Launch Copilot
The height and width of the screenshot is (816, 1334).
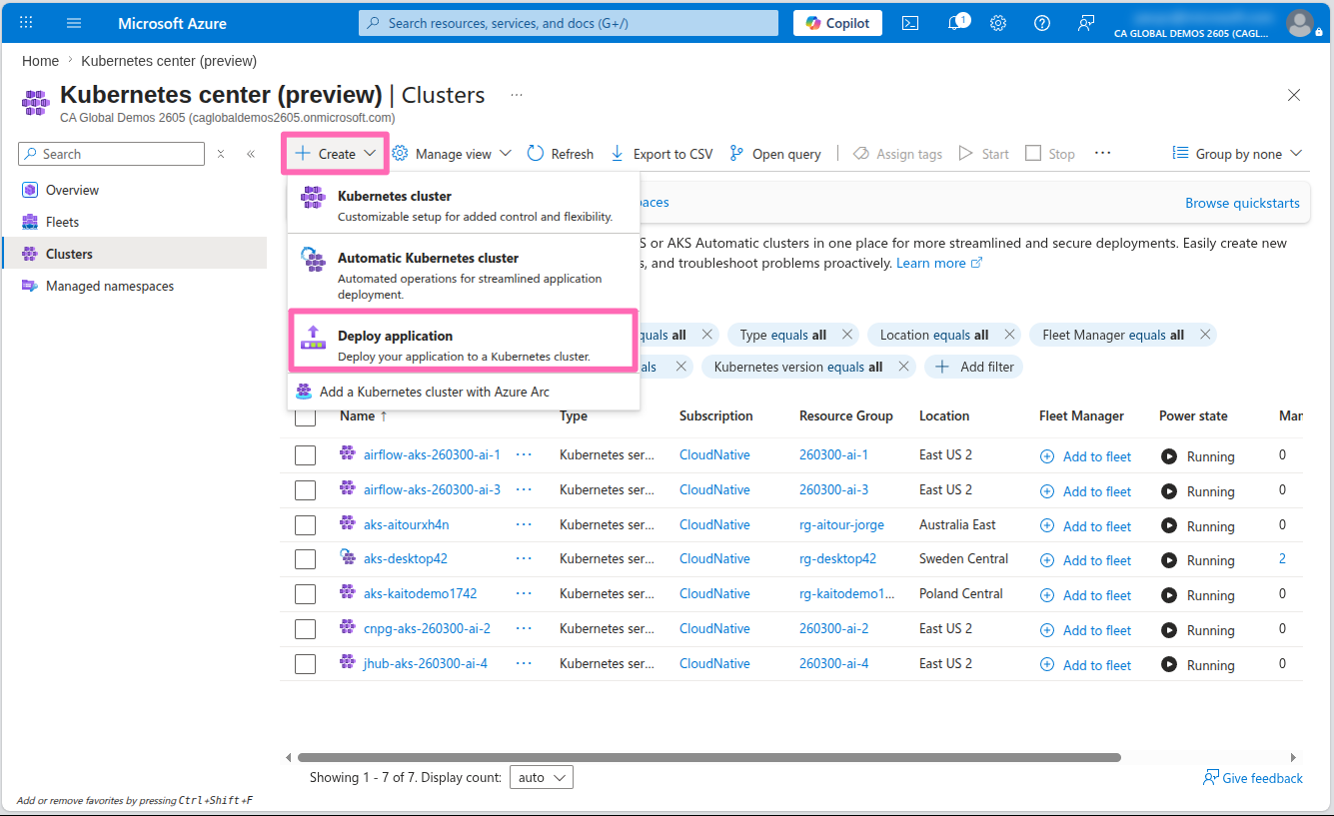[x=837, y=23]
